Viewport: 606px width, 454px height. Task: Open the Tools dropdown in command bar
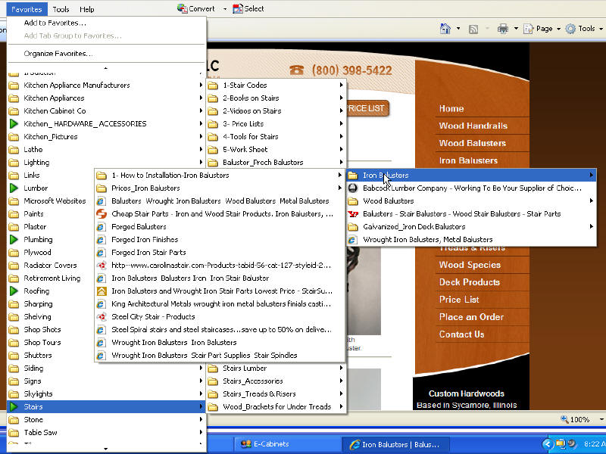pyautogui.click(x=586, y=29)
